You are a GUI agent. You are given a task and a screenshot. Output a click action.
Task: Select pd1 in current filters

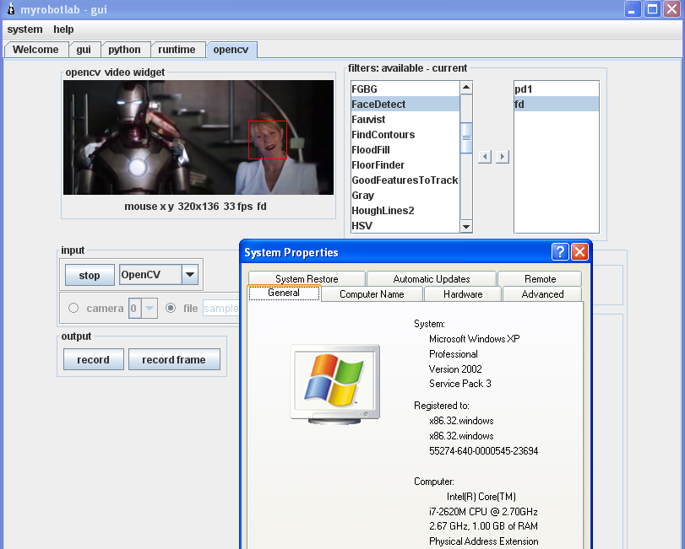(x=556, y=89)
